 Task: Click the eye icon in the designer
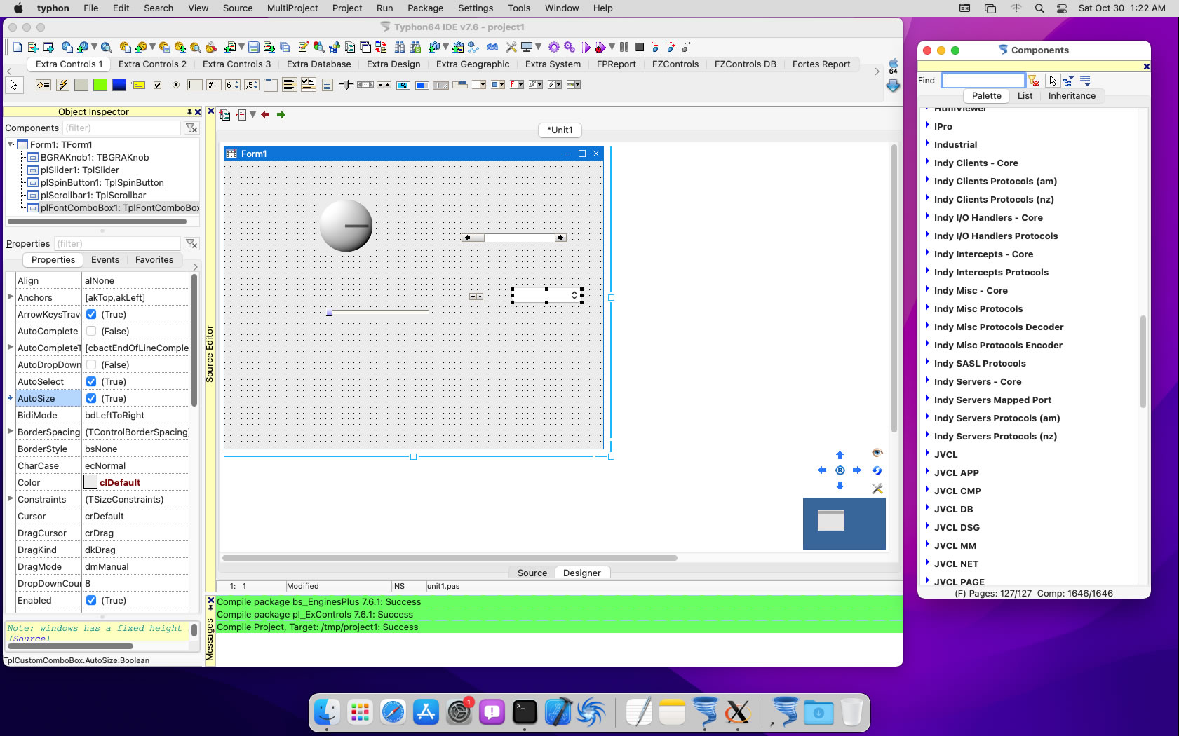pyautogui.click(x=877, y=453)
